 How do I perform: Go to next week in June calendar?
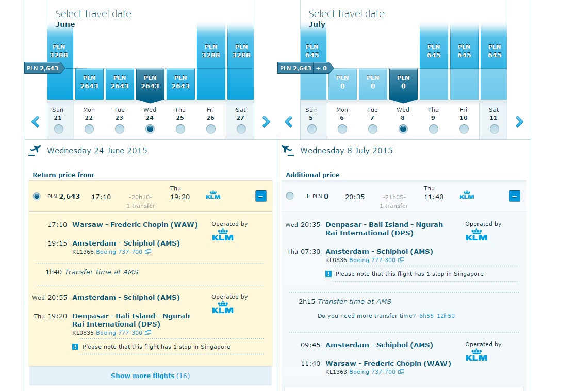point(266,122)
